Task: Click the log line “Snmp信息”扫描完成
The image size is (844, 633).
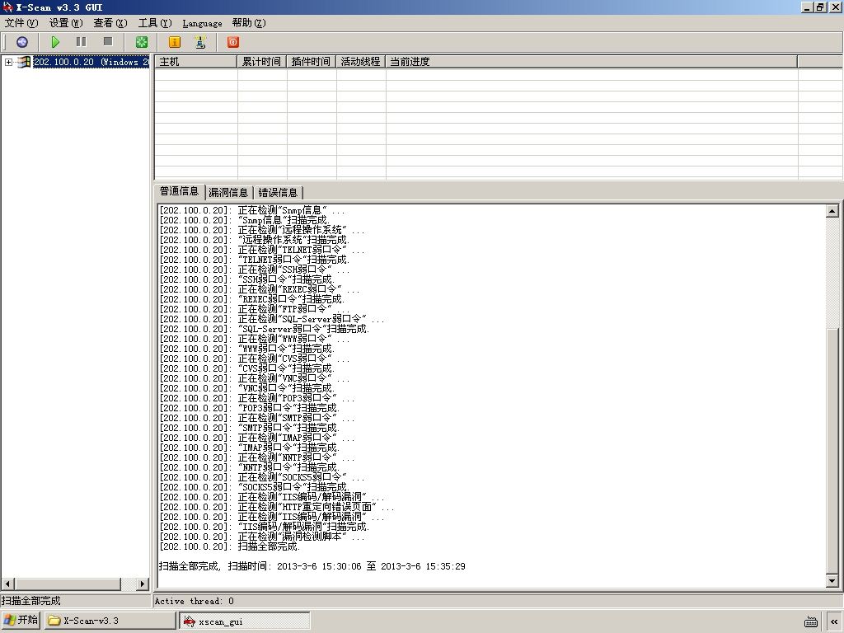Action: pyautogui.click(x=244, y=220)
